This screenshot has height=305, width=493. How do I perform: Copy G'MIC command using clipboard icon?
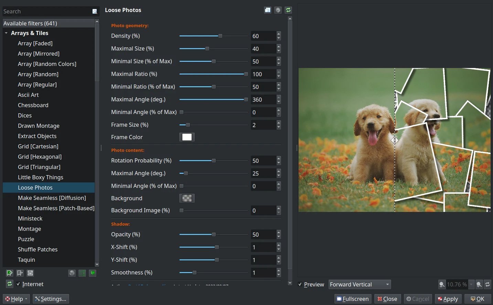(x=268, y=10)
